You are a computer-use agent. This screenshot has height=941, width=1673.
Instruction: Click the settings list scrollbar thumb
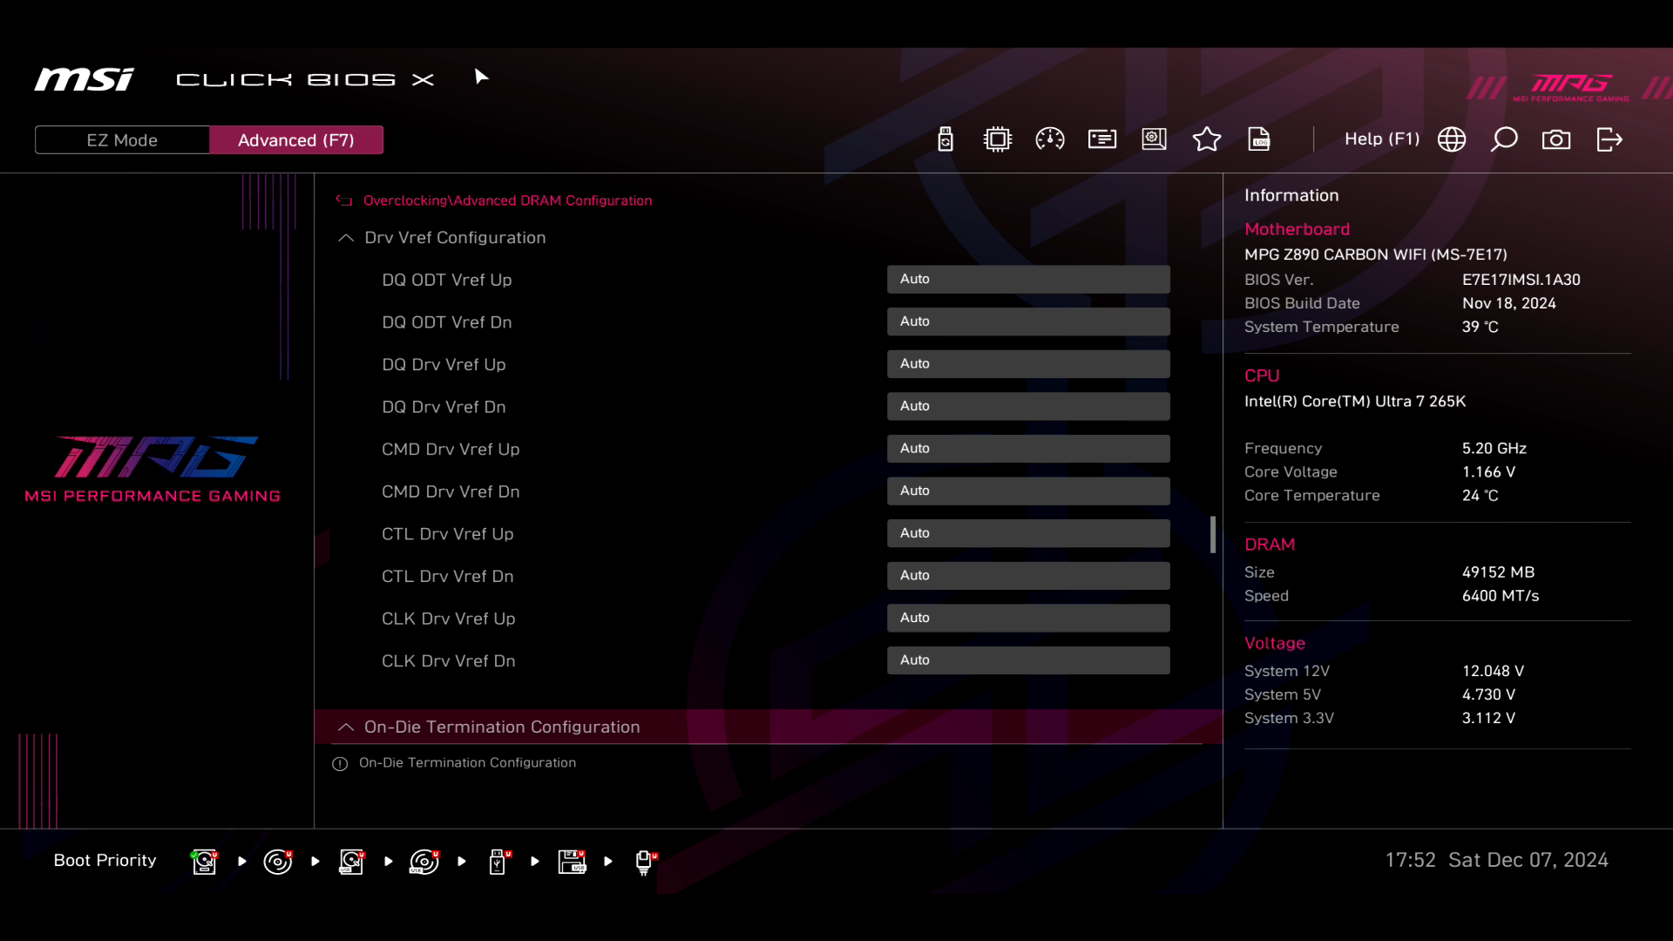tap(1213, 534)
